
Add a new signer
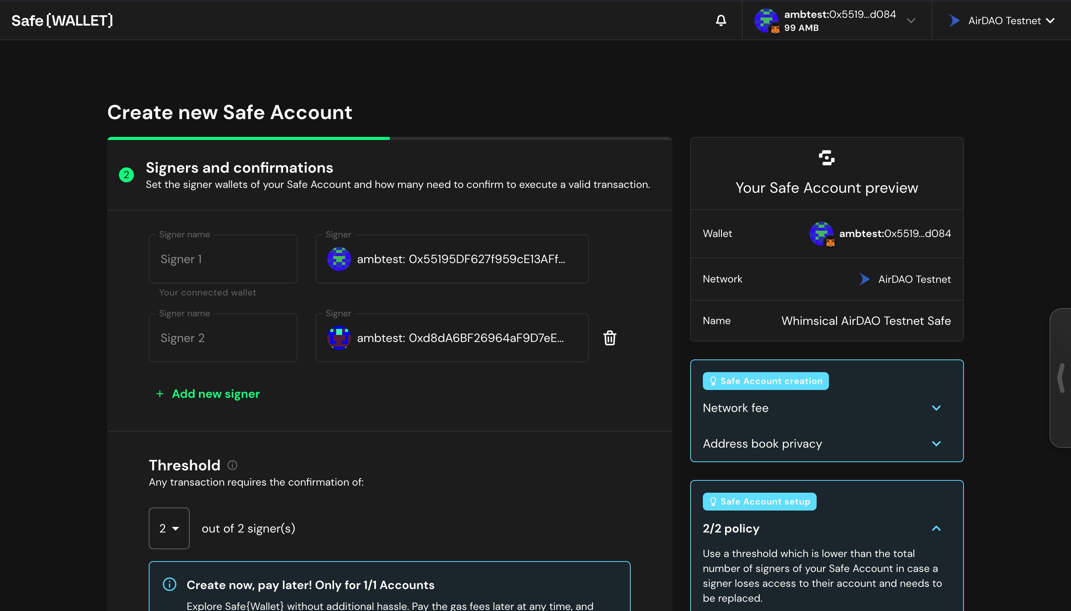pos(208,394)
